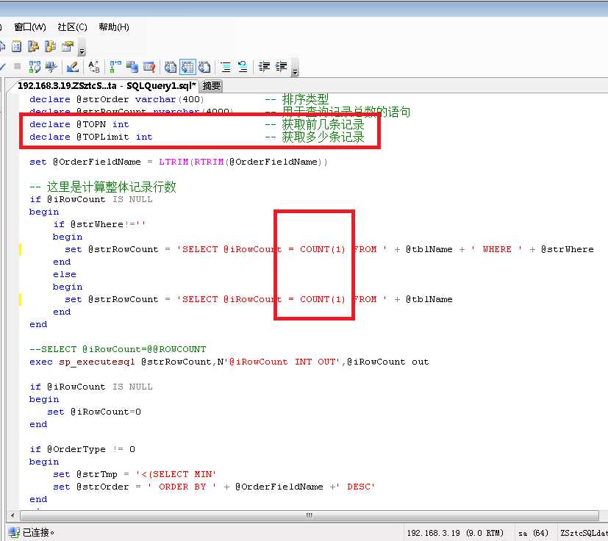
Task: Decrease indent of the selection
Action: coord(264,67)
